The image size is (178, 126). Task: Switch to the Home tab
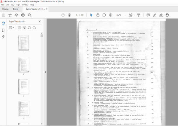click(5, 9)
